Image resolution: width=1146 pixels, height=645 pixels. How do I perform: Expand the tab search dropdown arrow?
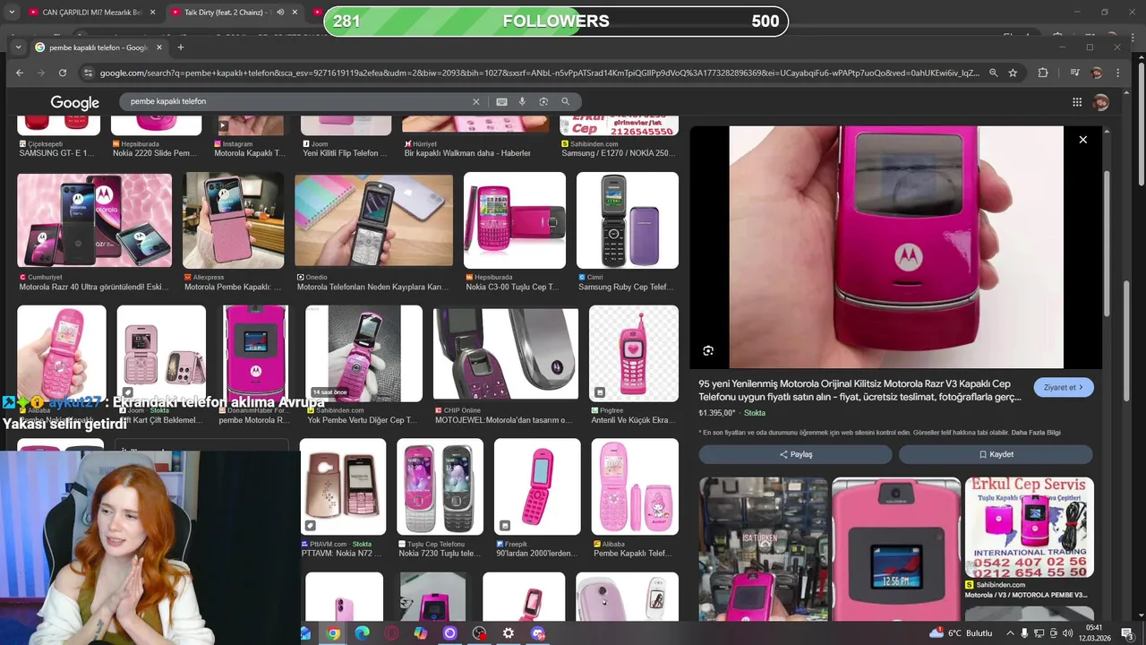coord(18,47)
